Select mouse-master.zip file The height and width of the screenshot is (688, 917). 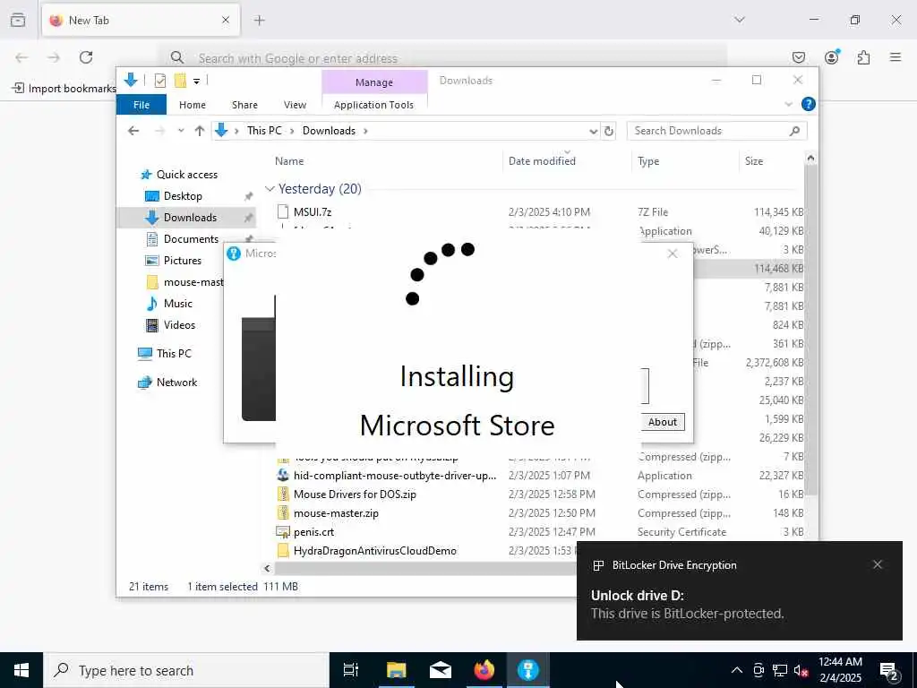[336, 513]
